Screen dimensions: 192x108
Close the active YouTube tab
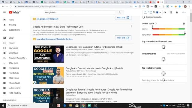162,2
